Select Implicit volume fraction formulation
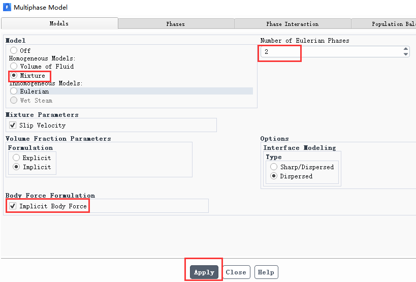The width and height of the screenshot is (416, 282). pyautogui.click(x=16, y=167)
